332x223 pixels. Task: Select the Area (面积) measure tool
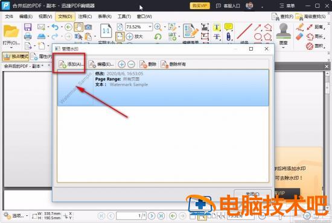[x=316, y=46]
